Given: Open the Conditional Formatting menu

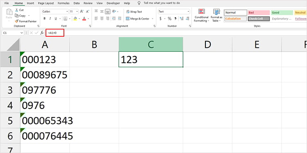Looking at the screenshot, I should 201,16.
